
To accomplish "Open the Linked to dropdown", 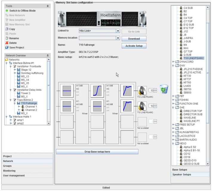I will click(x=118, y=31).
